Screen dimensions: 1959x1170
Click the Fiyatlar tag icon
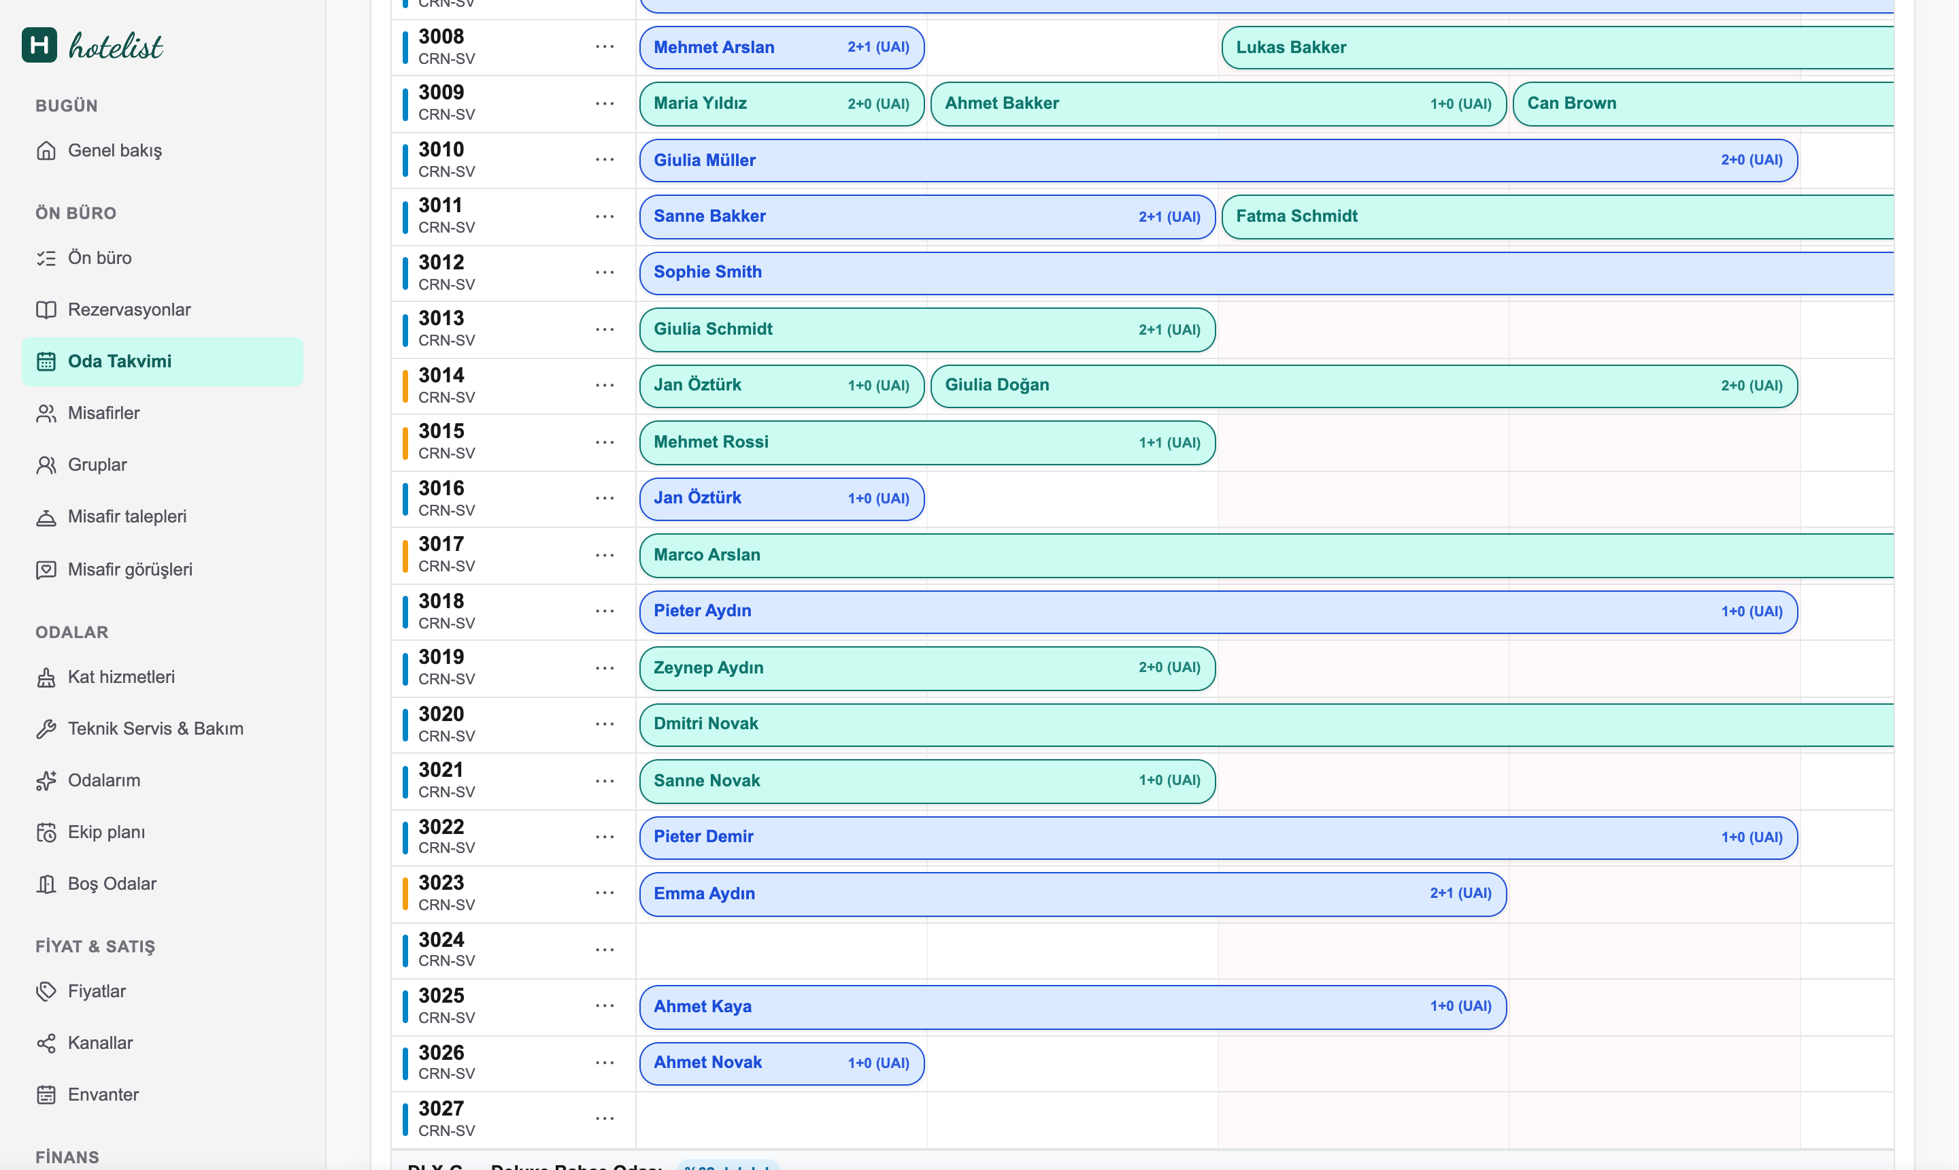[46, 991]
